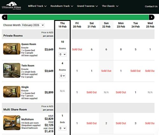This screenshot has width=159, height=135.
Task: Select Thu 19 Feb column header
Action: point(62,25)
